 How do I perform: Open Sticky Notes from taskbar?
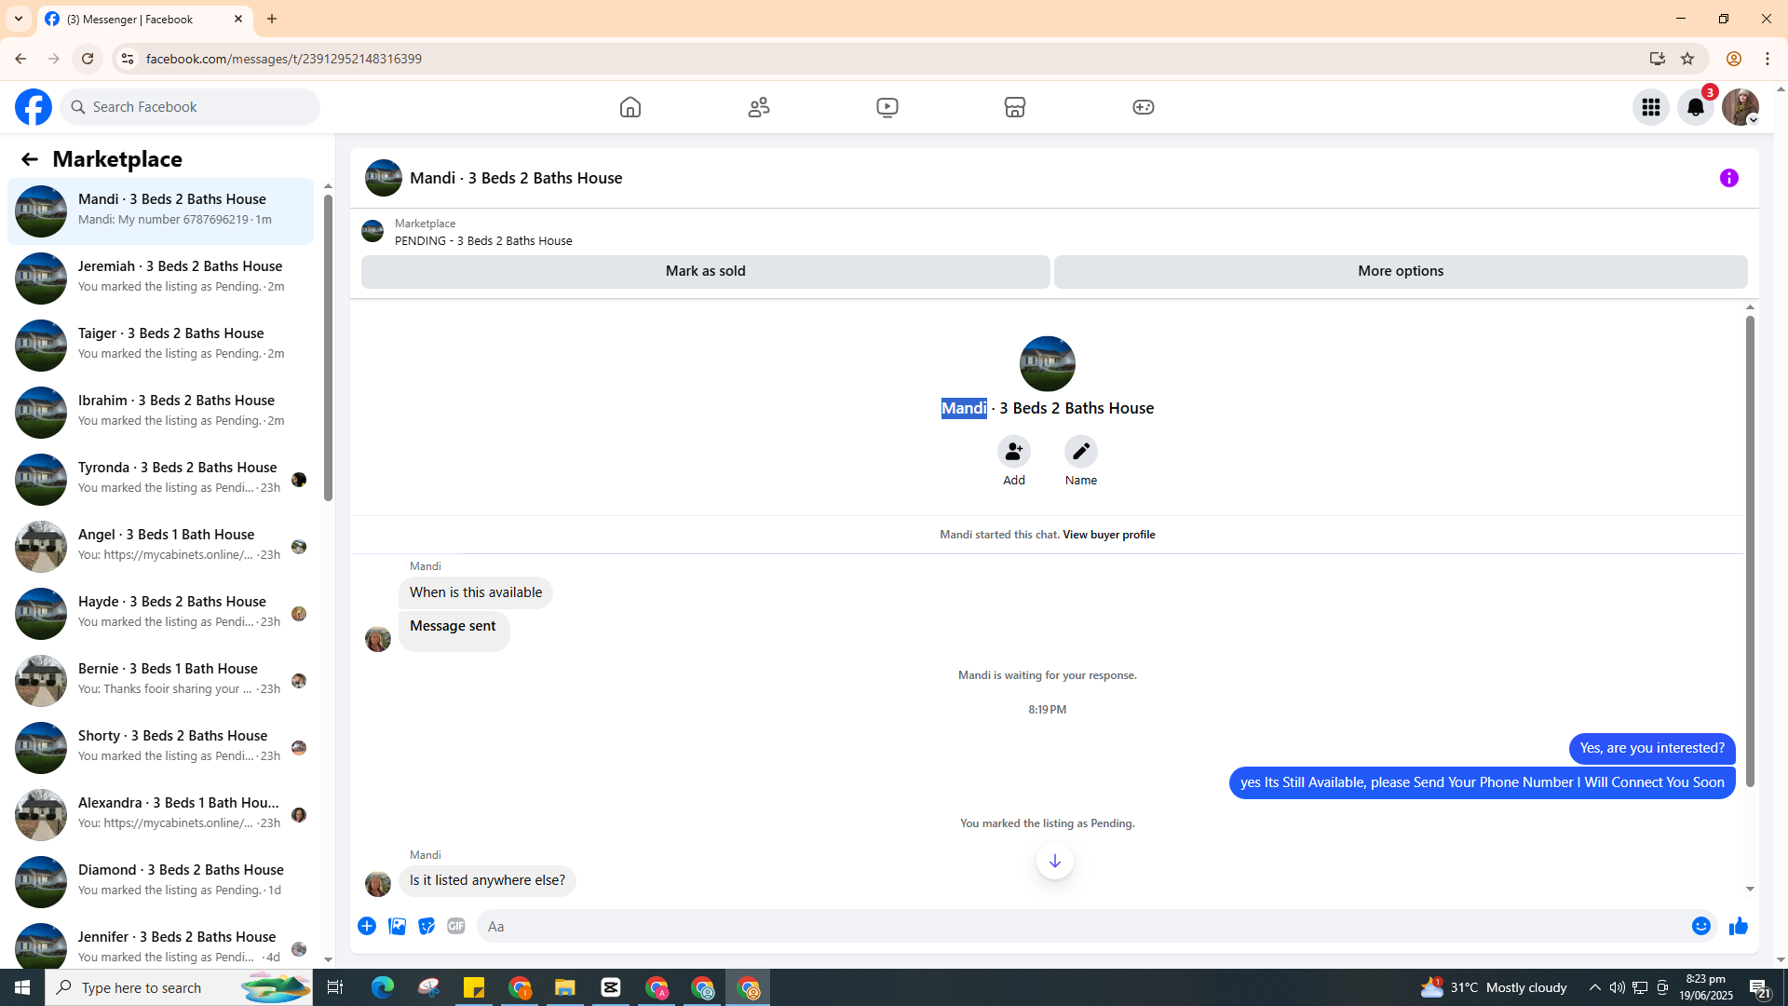coord(474,987)
